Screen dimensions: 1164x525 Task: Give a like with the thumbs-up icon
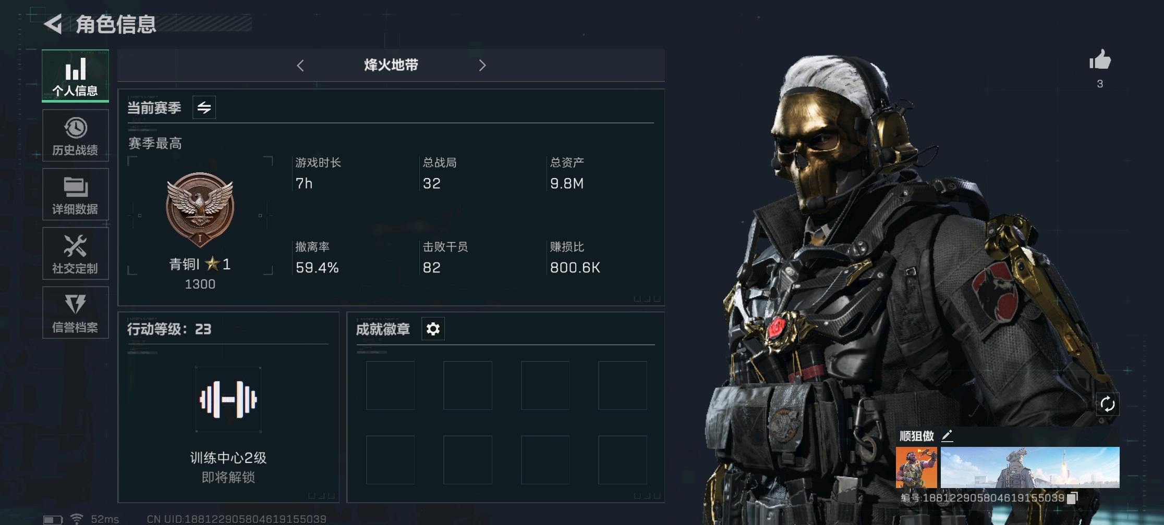tap(1100, 60)
